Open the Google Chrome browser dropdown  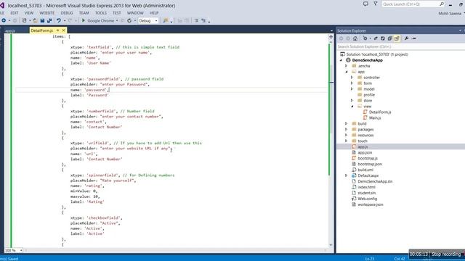click(117, 21)
